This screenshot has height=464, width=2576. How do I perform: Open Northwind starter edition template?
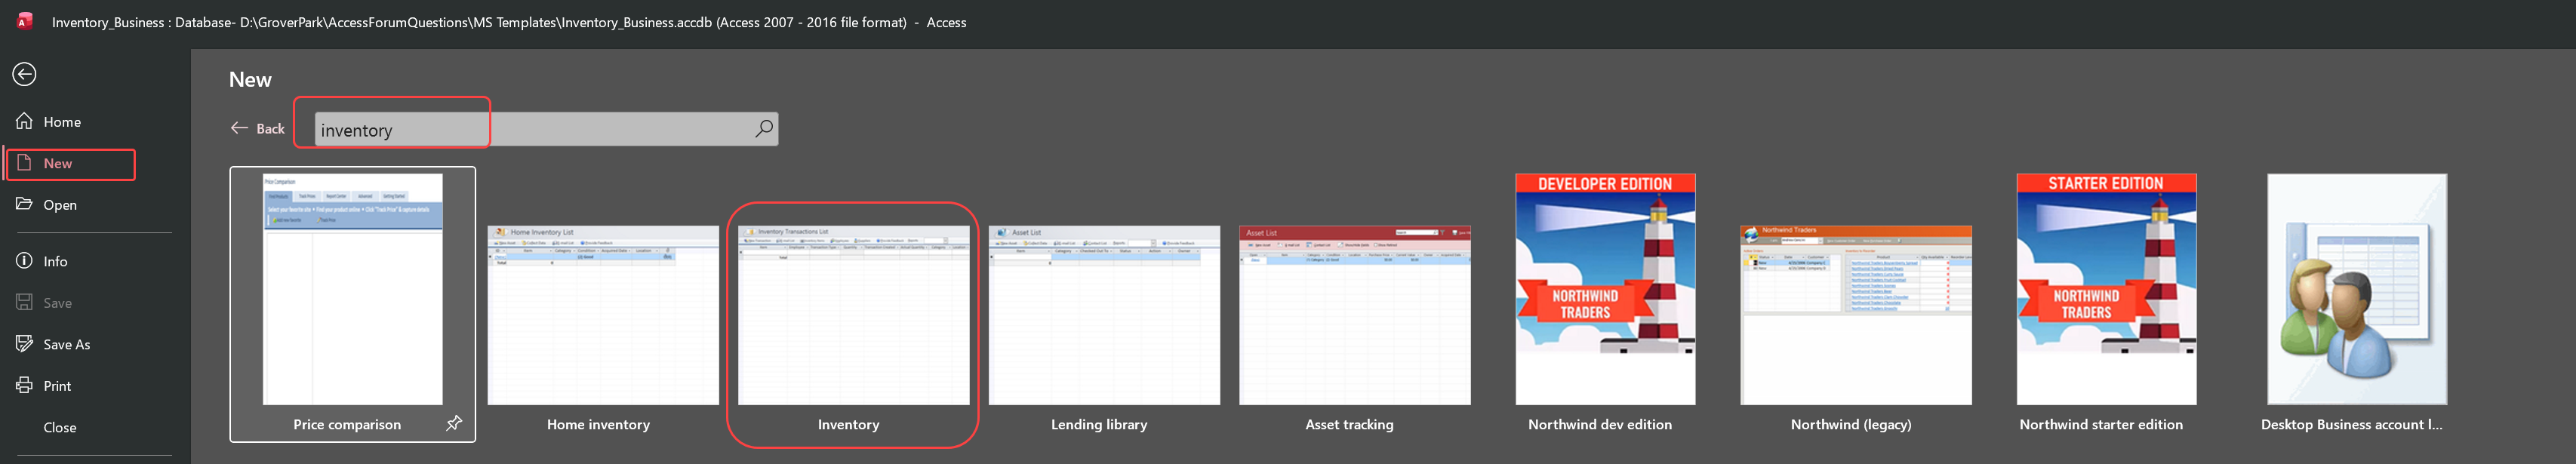pos(2106,289)
